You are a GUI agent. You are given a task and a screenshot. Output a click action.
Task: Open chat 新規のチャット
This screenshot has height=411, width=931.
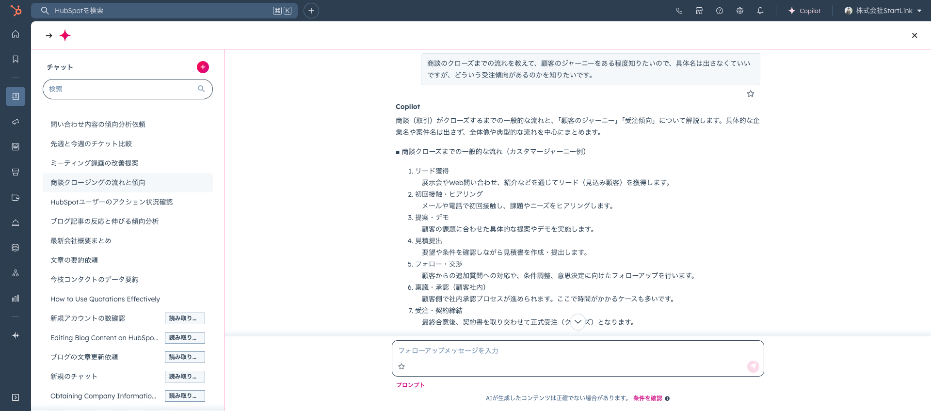click(74, 377)
